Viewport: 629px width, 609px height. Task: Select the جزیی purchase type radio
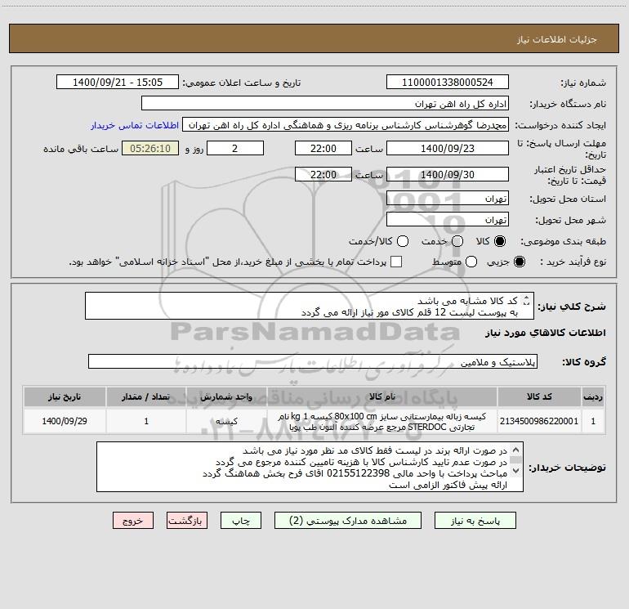(519, 262)
